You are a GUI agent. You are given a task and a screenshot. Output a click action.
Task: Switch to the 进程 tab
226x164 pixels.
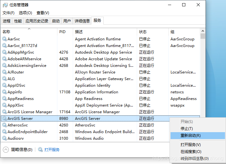(x=7, y=21)
